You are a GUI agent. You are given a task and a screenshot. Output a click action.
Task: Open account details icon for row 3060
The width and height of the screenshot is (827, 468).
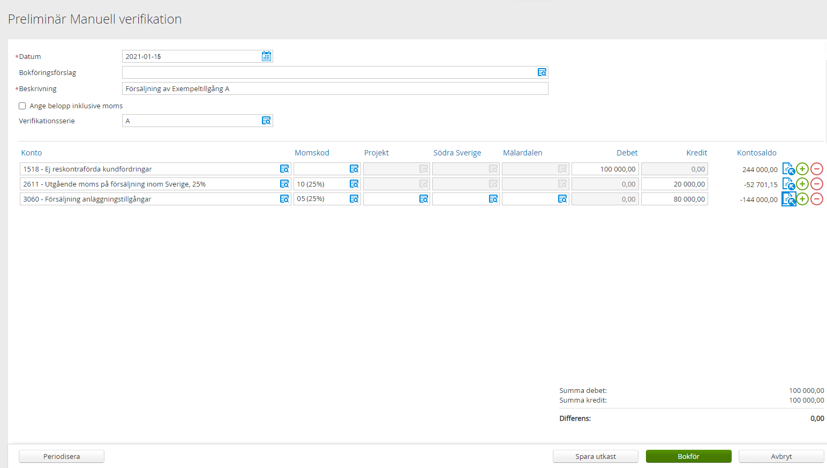(x=788, y=199)
